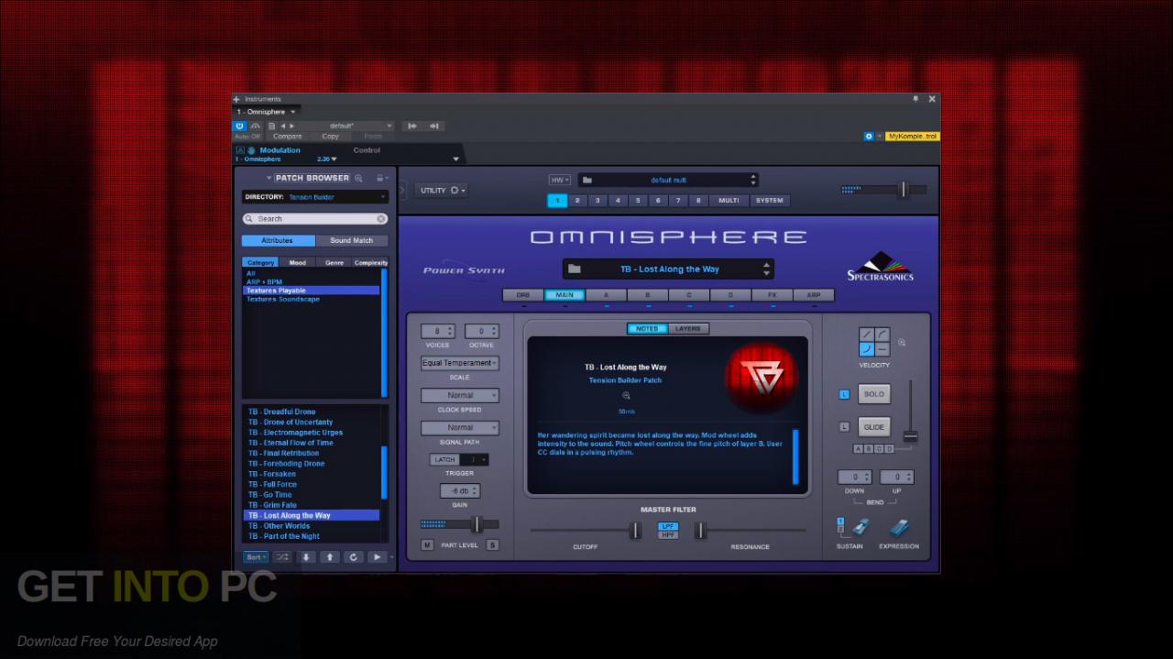1173x659 pixels.
Task: Go to previous preset with left arrow
Action: [x=282, y=126]
